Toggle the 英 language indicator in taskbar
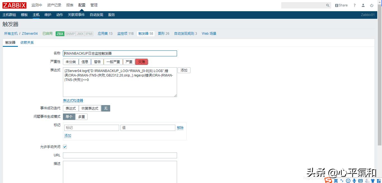This screenshot has width=382, height=183. click(336, 180)
